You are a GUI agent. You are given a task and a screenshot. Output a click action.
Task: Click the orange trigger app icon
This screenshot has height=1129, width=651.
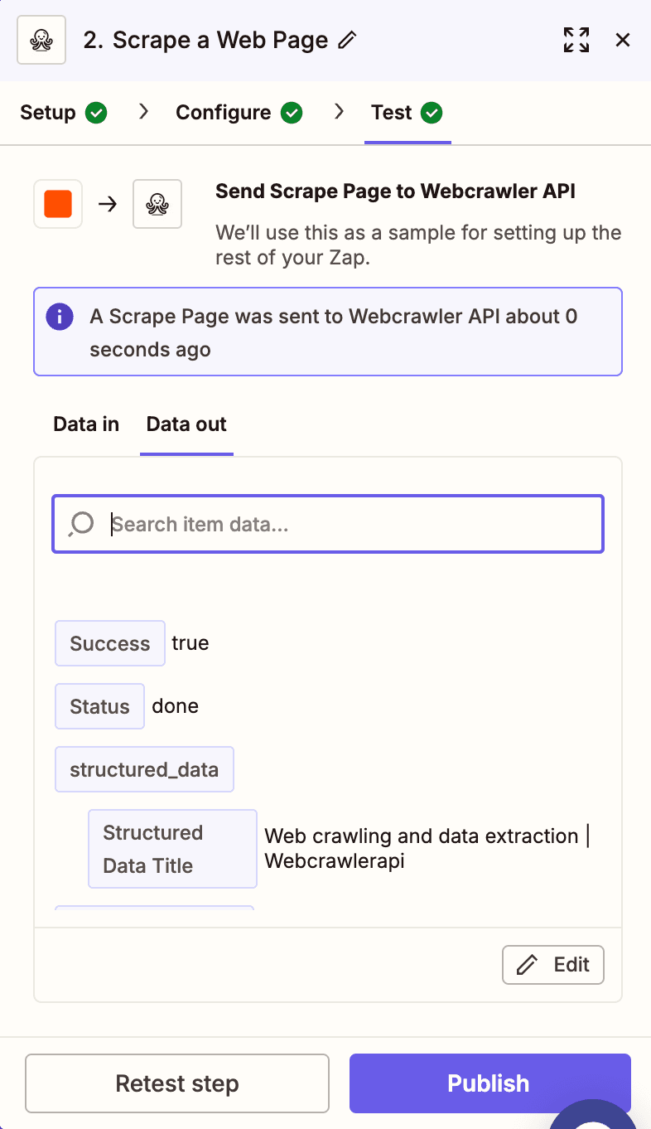point(57,204)
